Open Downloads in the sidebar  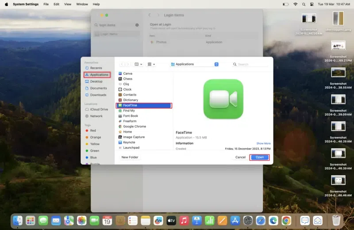coord(96,95)
